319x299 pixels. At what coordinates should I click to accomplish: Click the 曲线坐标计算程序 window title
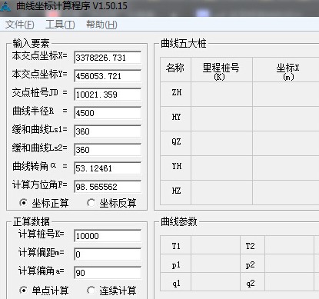tap(71, 6)
